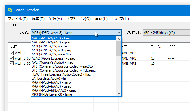Open the 言語(L) menu

coord(101,19)
